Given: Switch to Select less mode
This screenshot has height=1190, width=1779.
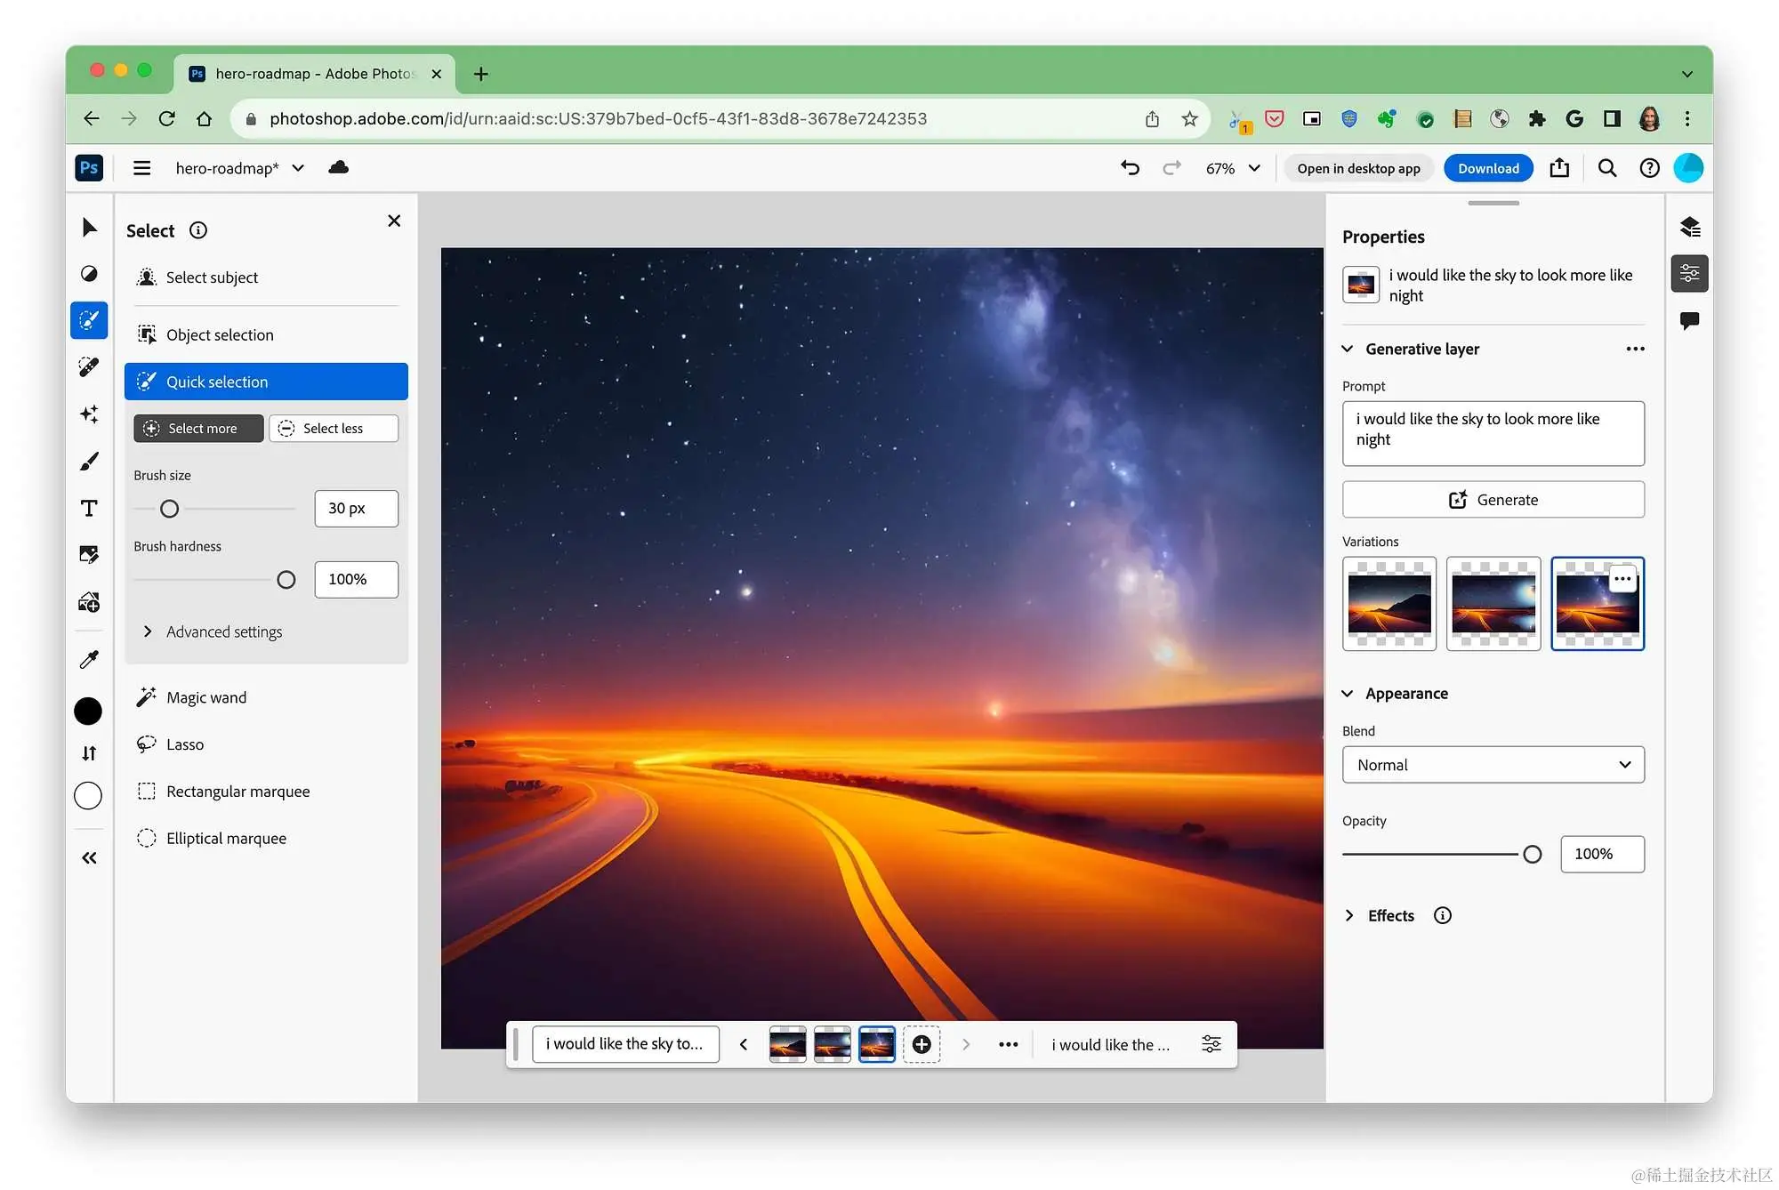Looking at the screenshot, I should pos(334,429).
